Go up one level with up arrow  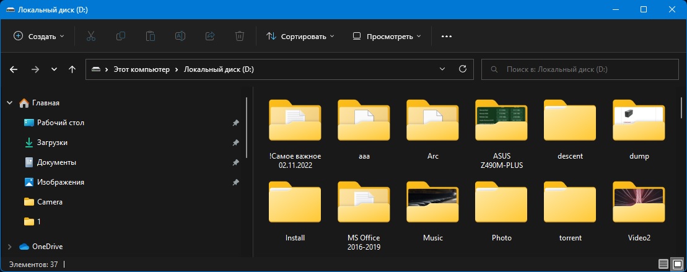pos(72,69)
